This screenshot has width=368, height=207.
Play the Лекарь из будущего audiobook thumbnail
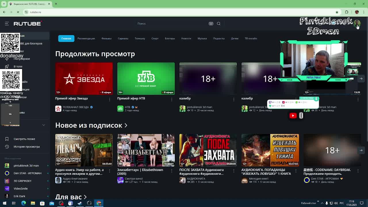(84, 150)
